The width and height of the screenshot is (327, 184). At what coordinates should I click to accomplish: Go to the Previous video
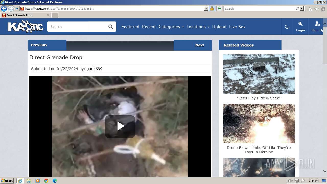click(x=47, y=45)
